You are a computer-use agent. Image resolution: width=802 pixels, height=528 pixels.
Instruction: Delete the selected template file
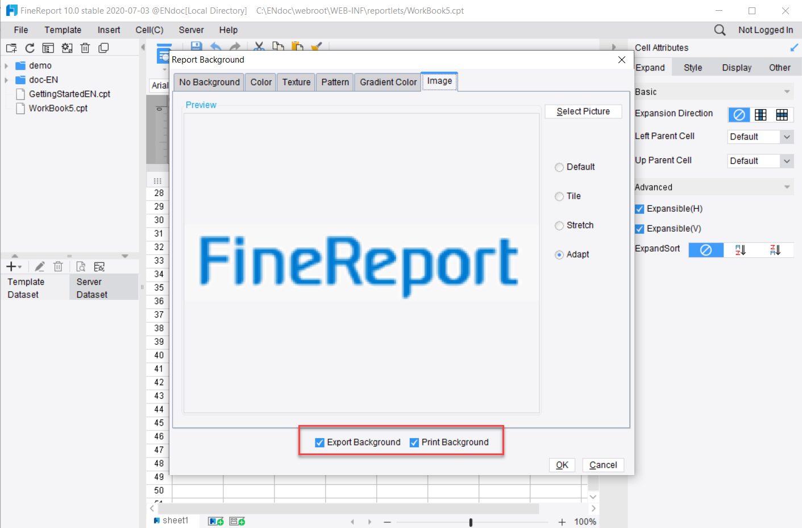click(85, 48)
